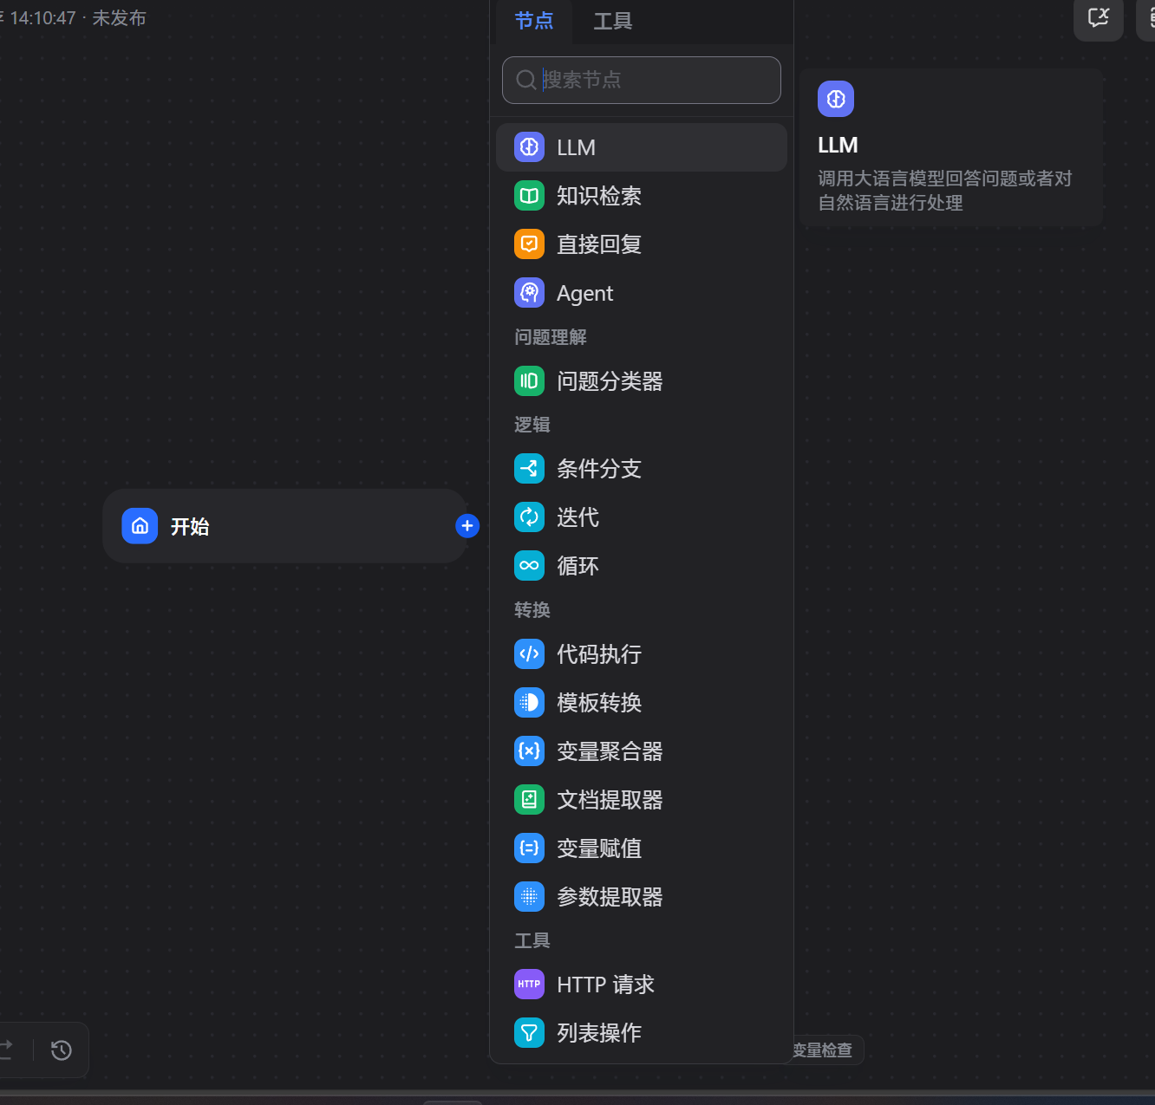
Task: Switch to the 工具 tab at the top
Action: (x=613, y=21)
